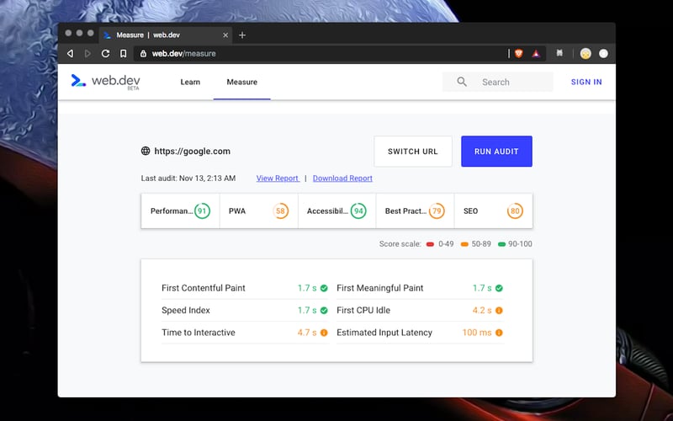Image resolution: width=673 pixels, height=421 pixels.
Task: Select the Measure | web.dev browser tab
Action: tap(166, 35)
